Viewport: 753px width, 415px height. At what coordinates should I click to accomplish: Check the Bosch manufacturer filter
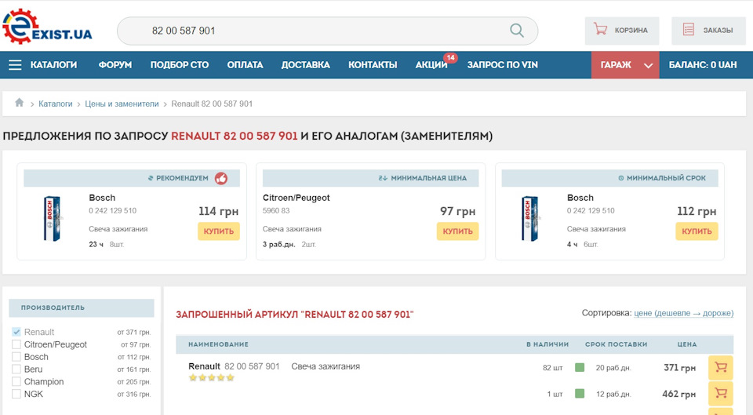click(16, 357)
